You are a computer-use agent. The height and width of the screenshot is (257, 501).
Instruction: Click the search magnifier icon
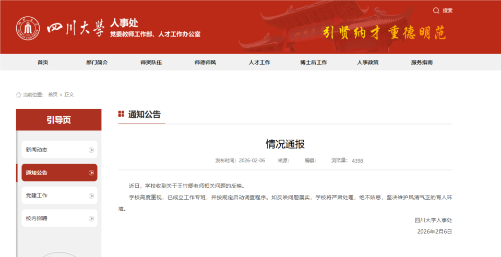tap(436, 10)
